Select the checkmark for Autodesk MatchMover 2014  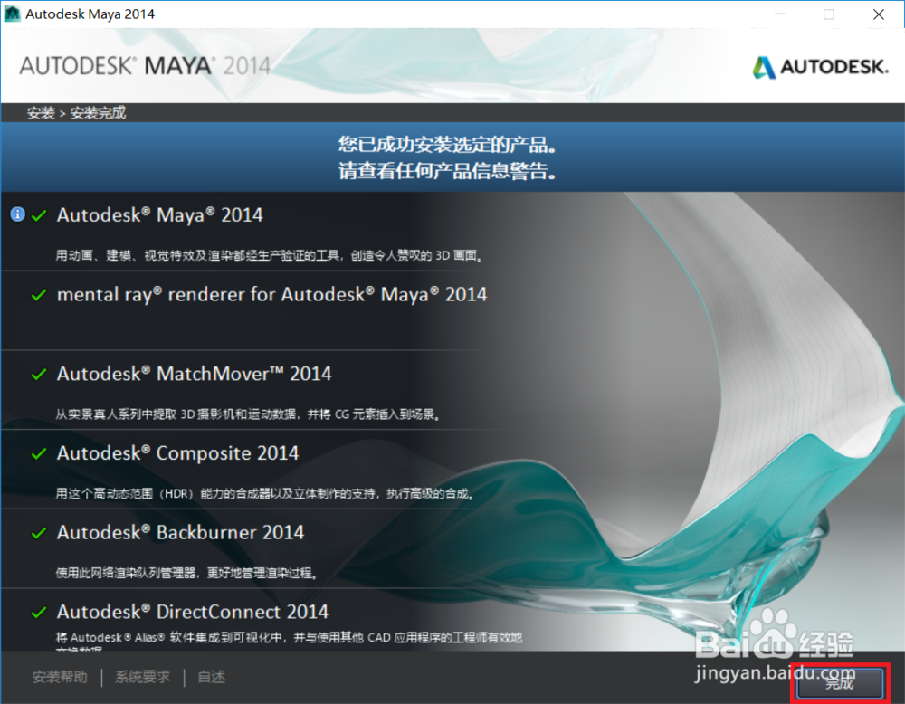point(36,374)
